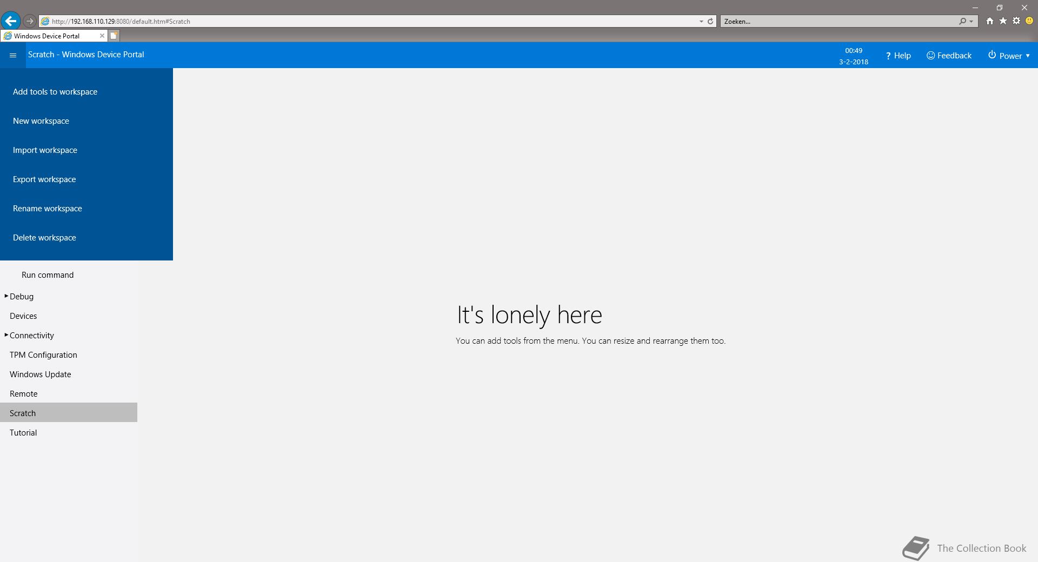Screen dimensions: 1038x562
Task: Click the smiley feedback icon in browser
Action: click(1029, 21)
